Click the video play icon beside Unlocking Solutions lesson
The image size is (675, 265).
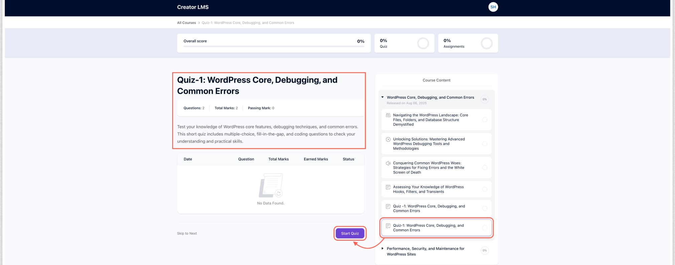pos(388,139)
